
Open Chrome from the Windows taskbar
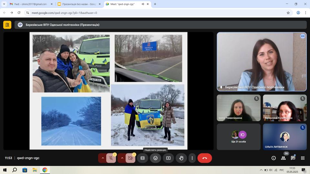click(x=45, y=170)
